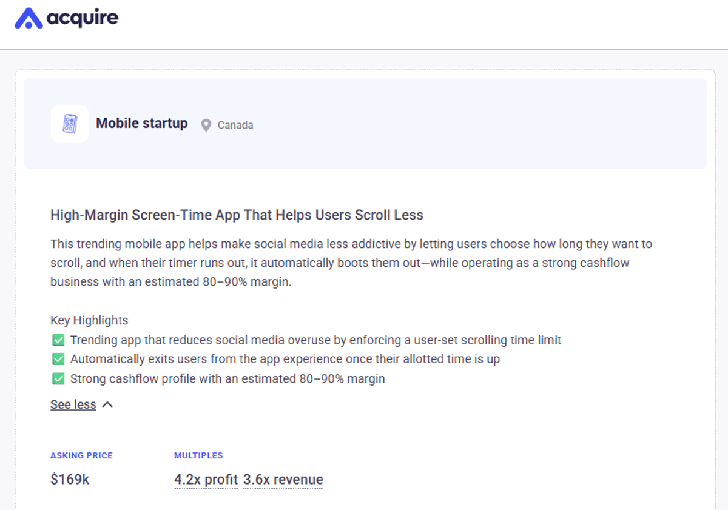Open the 3.6x revenue multiple details
728x510 pixels.
coord(283,479)
